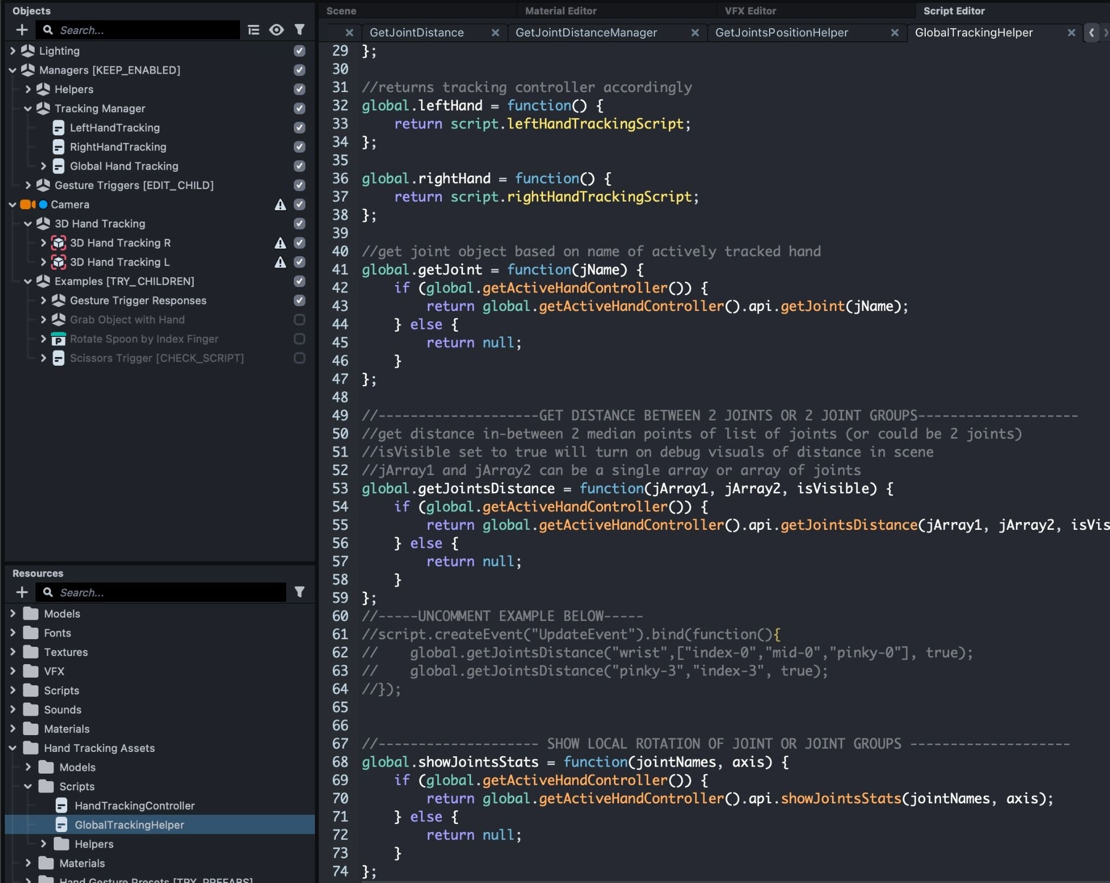Image resolution: width=1110 pixels, height=883 pixels.
Task: Switch to the Material Editor tab
Action: (560, 11)
